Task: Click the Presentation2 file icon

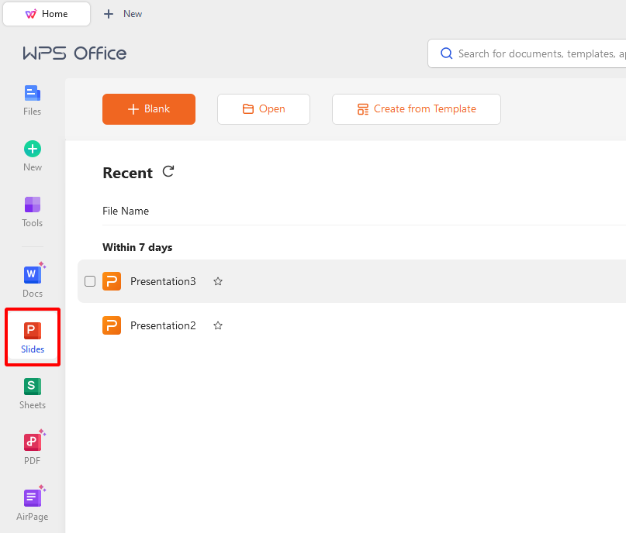Action: point(112,325)
